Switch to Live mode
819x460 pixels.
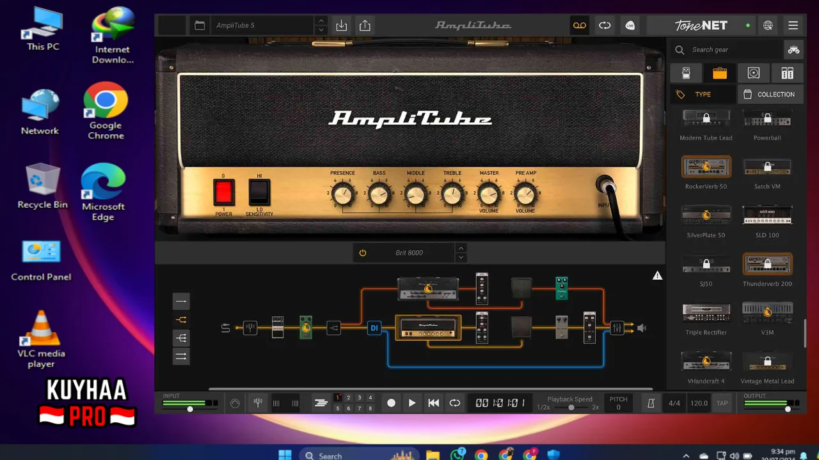630,26
